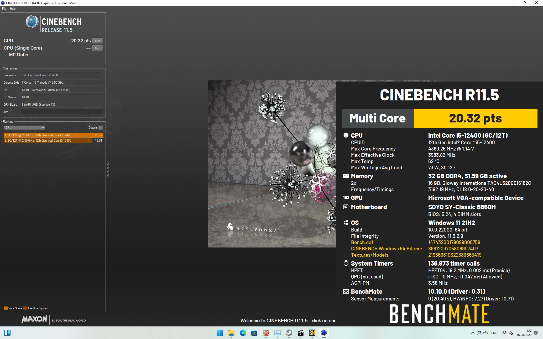Open the CPU ranking category dropdown
Screen dimensions: 543x339
click(24, 128)
